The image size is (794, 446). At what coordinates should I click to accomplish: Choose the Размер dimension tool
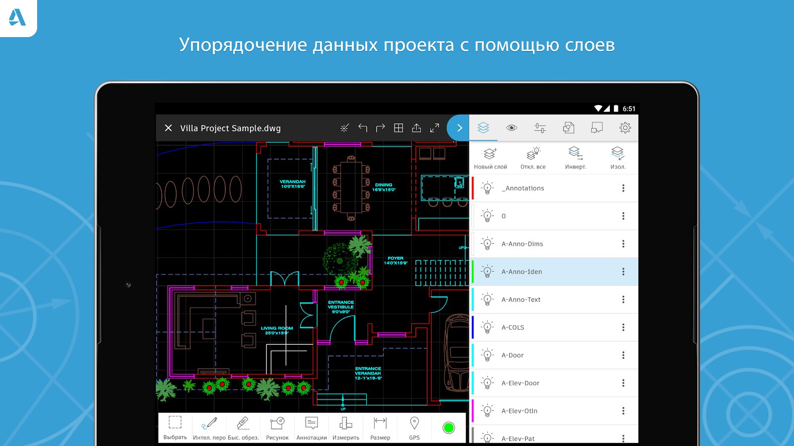(380, 428)
